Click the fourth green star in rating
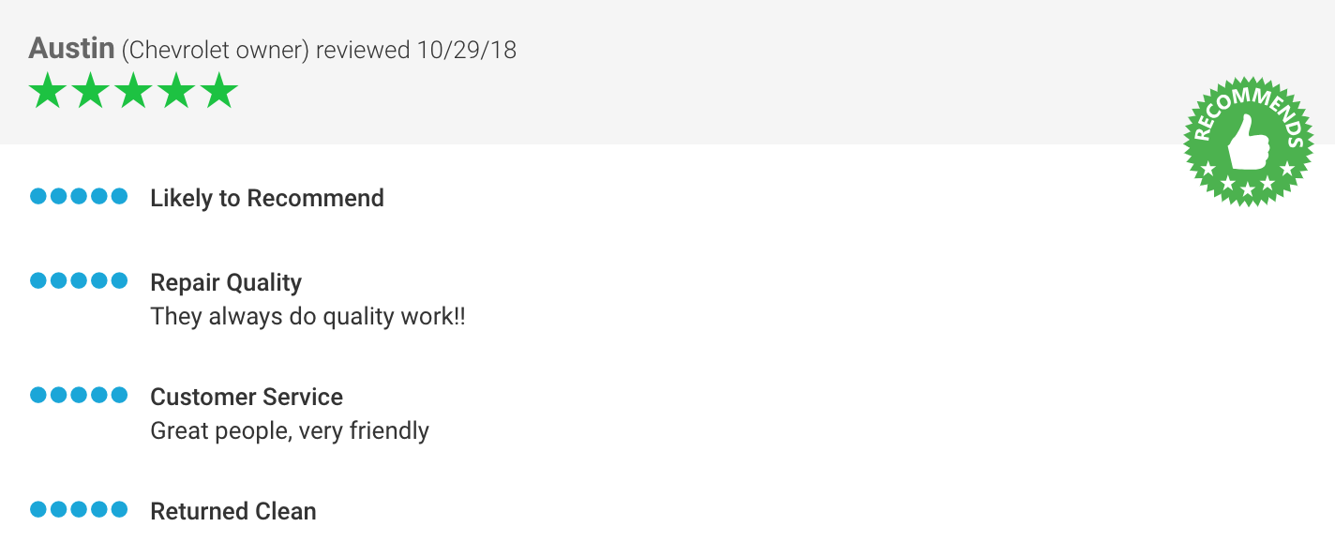Screen dimensions: 1335x557 (176, 91)
